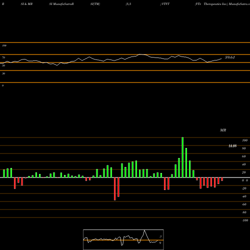
Task: Click the deepest red MR histogram bar
Action: click(x=115, y=189)
